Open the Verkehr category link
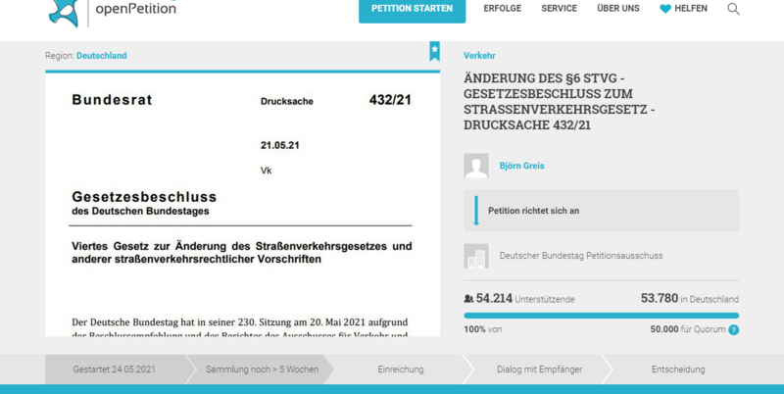 pyautogui.click(x=479, y=56)
